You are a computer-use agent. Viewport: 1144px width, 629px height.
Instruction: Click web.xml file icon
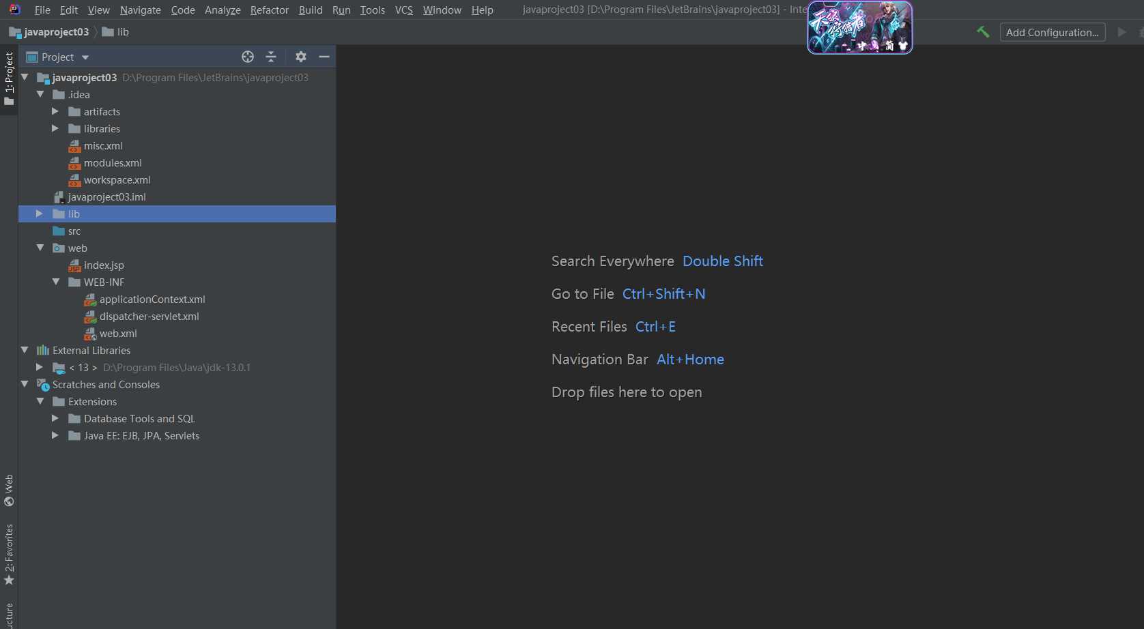click(x=90, y=334)
